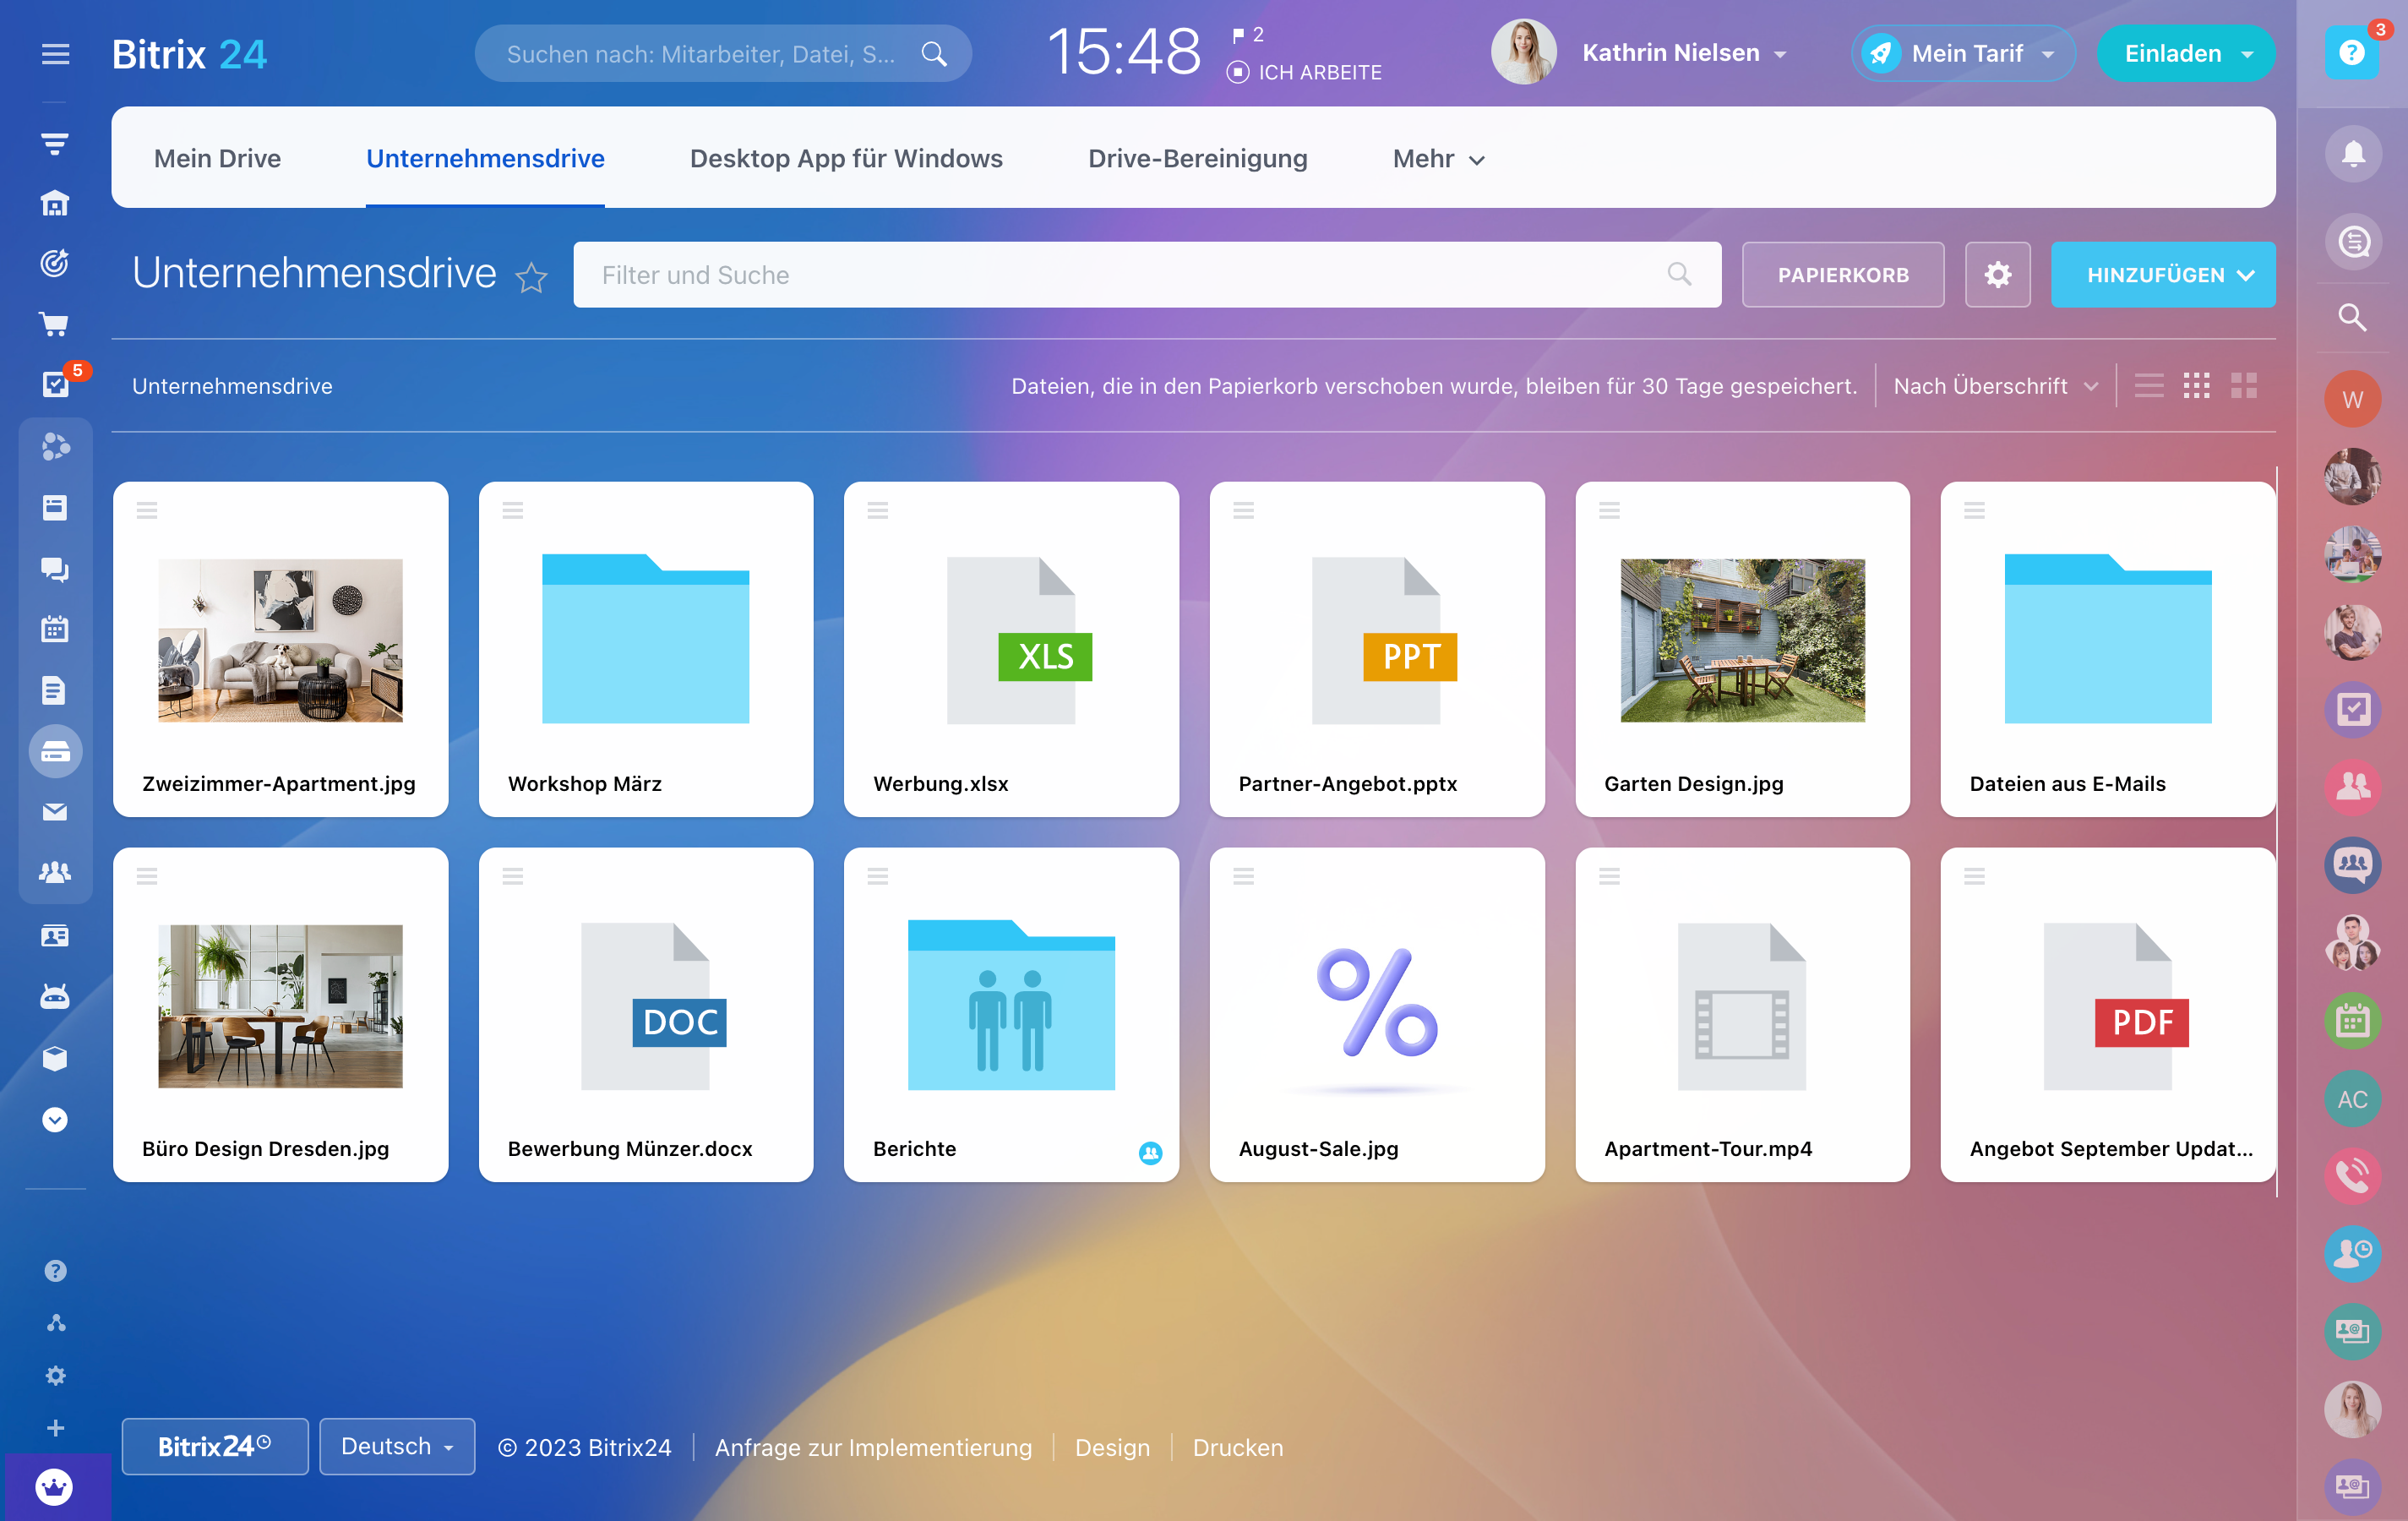
Task: Switch to the Mein Drive tab
Action: 217,158
